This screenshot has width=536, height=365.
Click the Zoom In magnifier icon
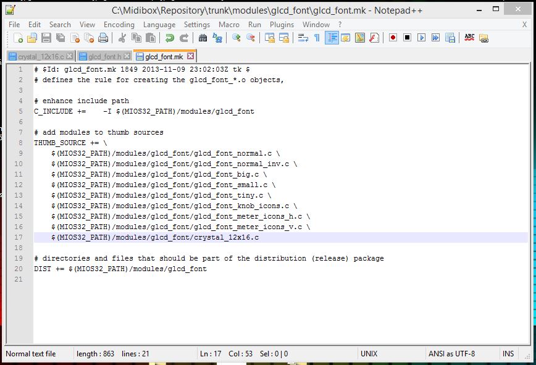(237, 38)
